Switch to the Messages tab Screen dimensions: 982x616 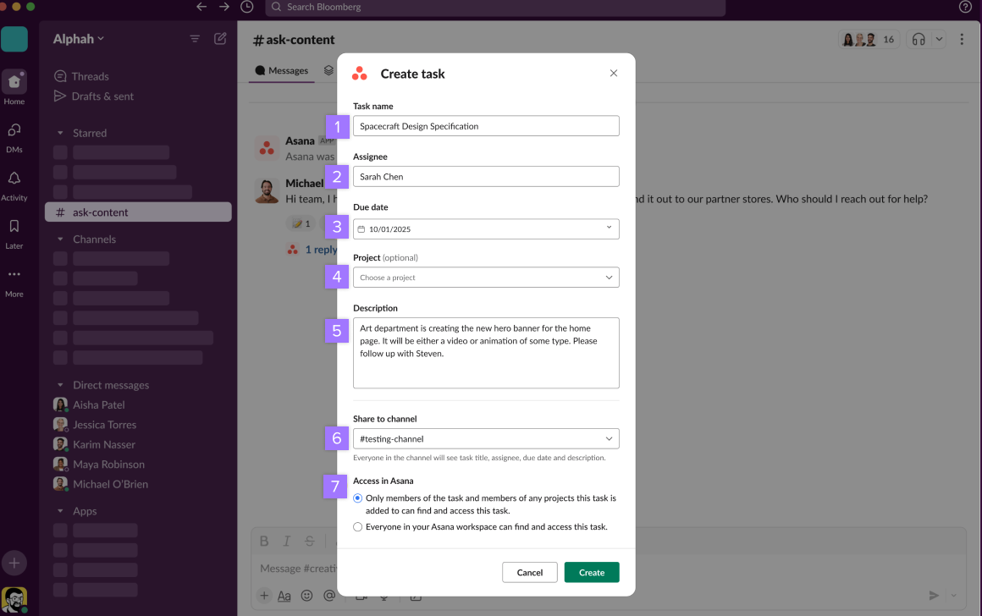point(282,71)
